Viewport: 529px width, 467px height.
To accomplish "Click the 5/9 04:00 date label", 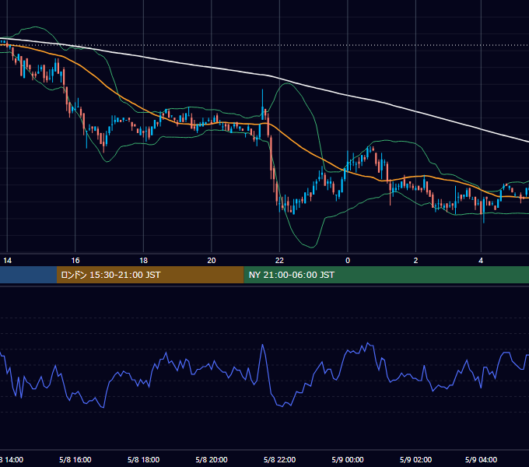I will pyautogui.click(x=481, y=459).
